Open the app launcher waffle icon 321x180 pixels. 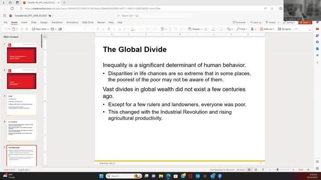5,16
